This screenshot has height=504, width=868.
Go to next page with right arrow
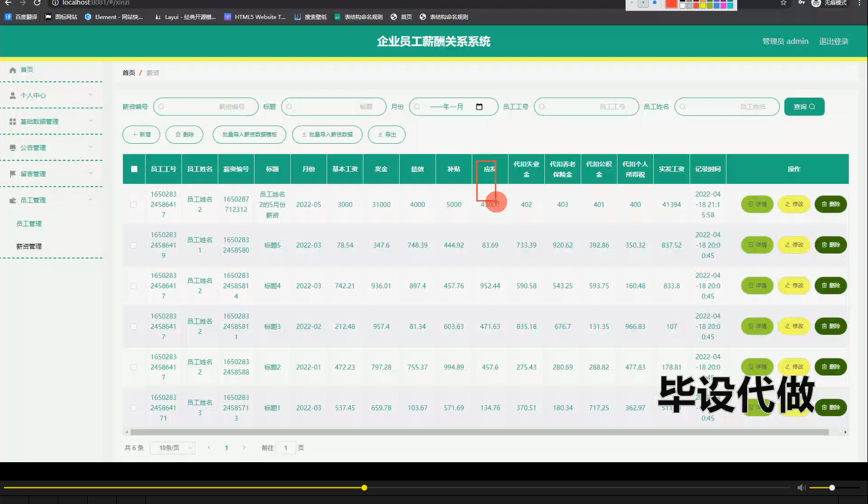coord(244,448)
